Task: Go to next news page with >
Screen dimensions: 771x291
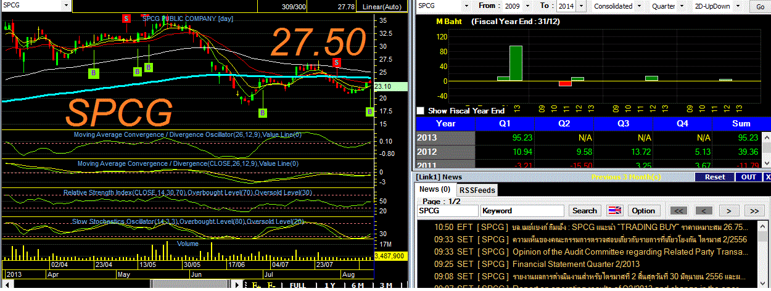Action: coord(729,211)
